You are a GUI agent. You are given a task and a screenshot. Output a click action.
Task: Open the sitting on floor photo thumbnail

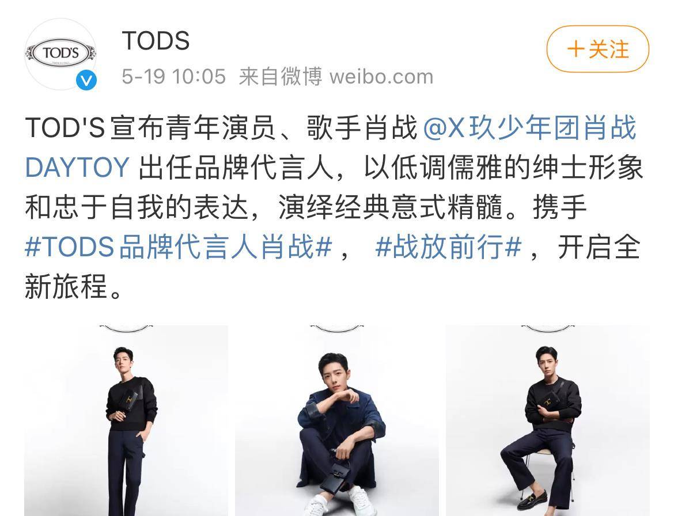pos(337,420)
